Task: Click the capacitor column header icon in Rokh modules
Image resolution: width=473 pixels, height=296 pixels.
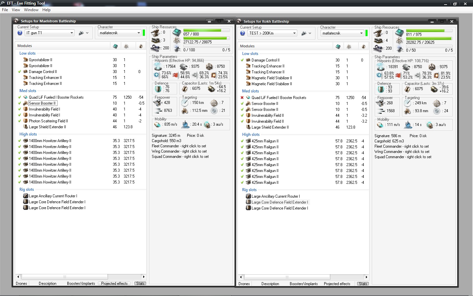Action: (x=364, y=46)
